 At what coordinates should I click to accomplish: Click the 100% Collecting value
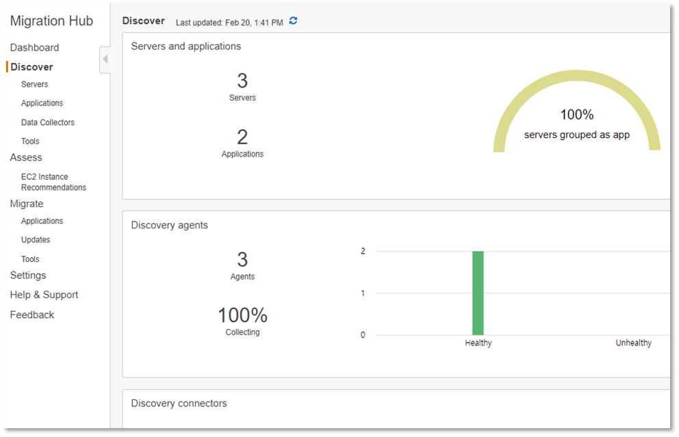point(242,321)
